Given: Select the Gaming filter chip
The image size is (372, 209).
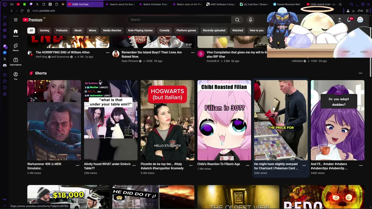Looking at the screenshot, I should 44,30.
